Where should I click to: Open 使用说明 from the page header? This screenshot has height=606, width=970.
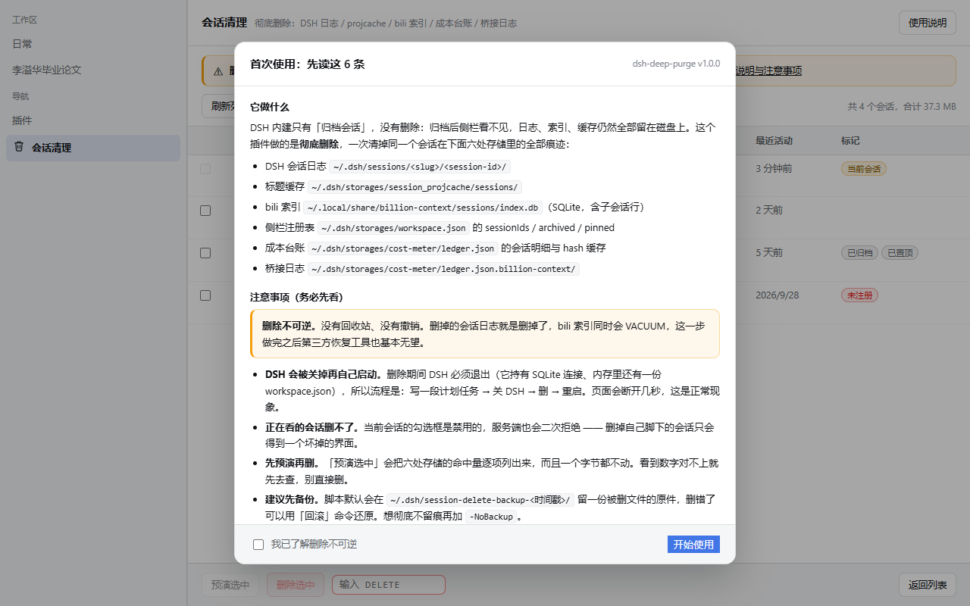pos(928,23)
